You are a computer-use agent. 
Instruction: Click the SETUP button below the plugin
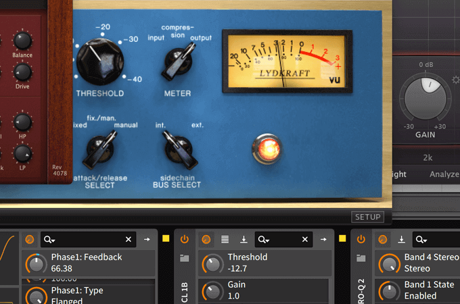367,217
